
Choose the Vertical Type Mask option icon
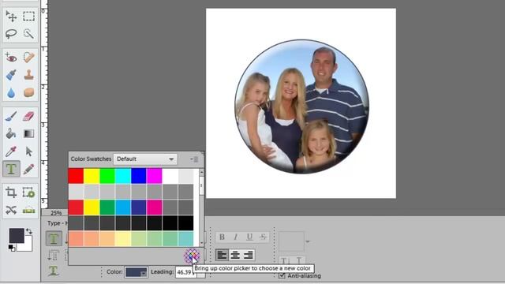53,256
